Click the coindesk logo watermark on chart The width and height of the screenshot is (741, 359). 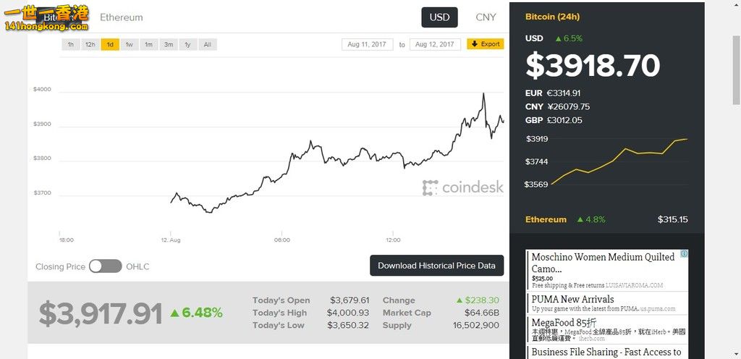coord(463,187)
